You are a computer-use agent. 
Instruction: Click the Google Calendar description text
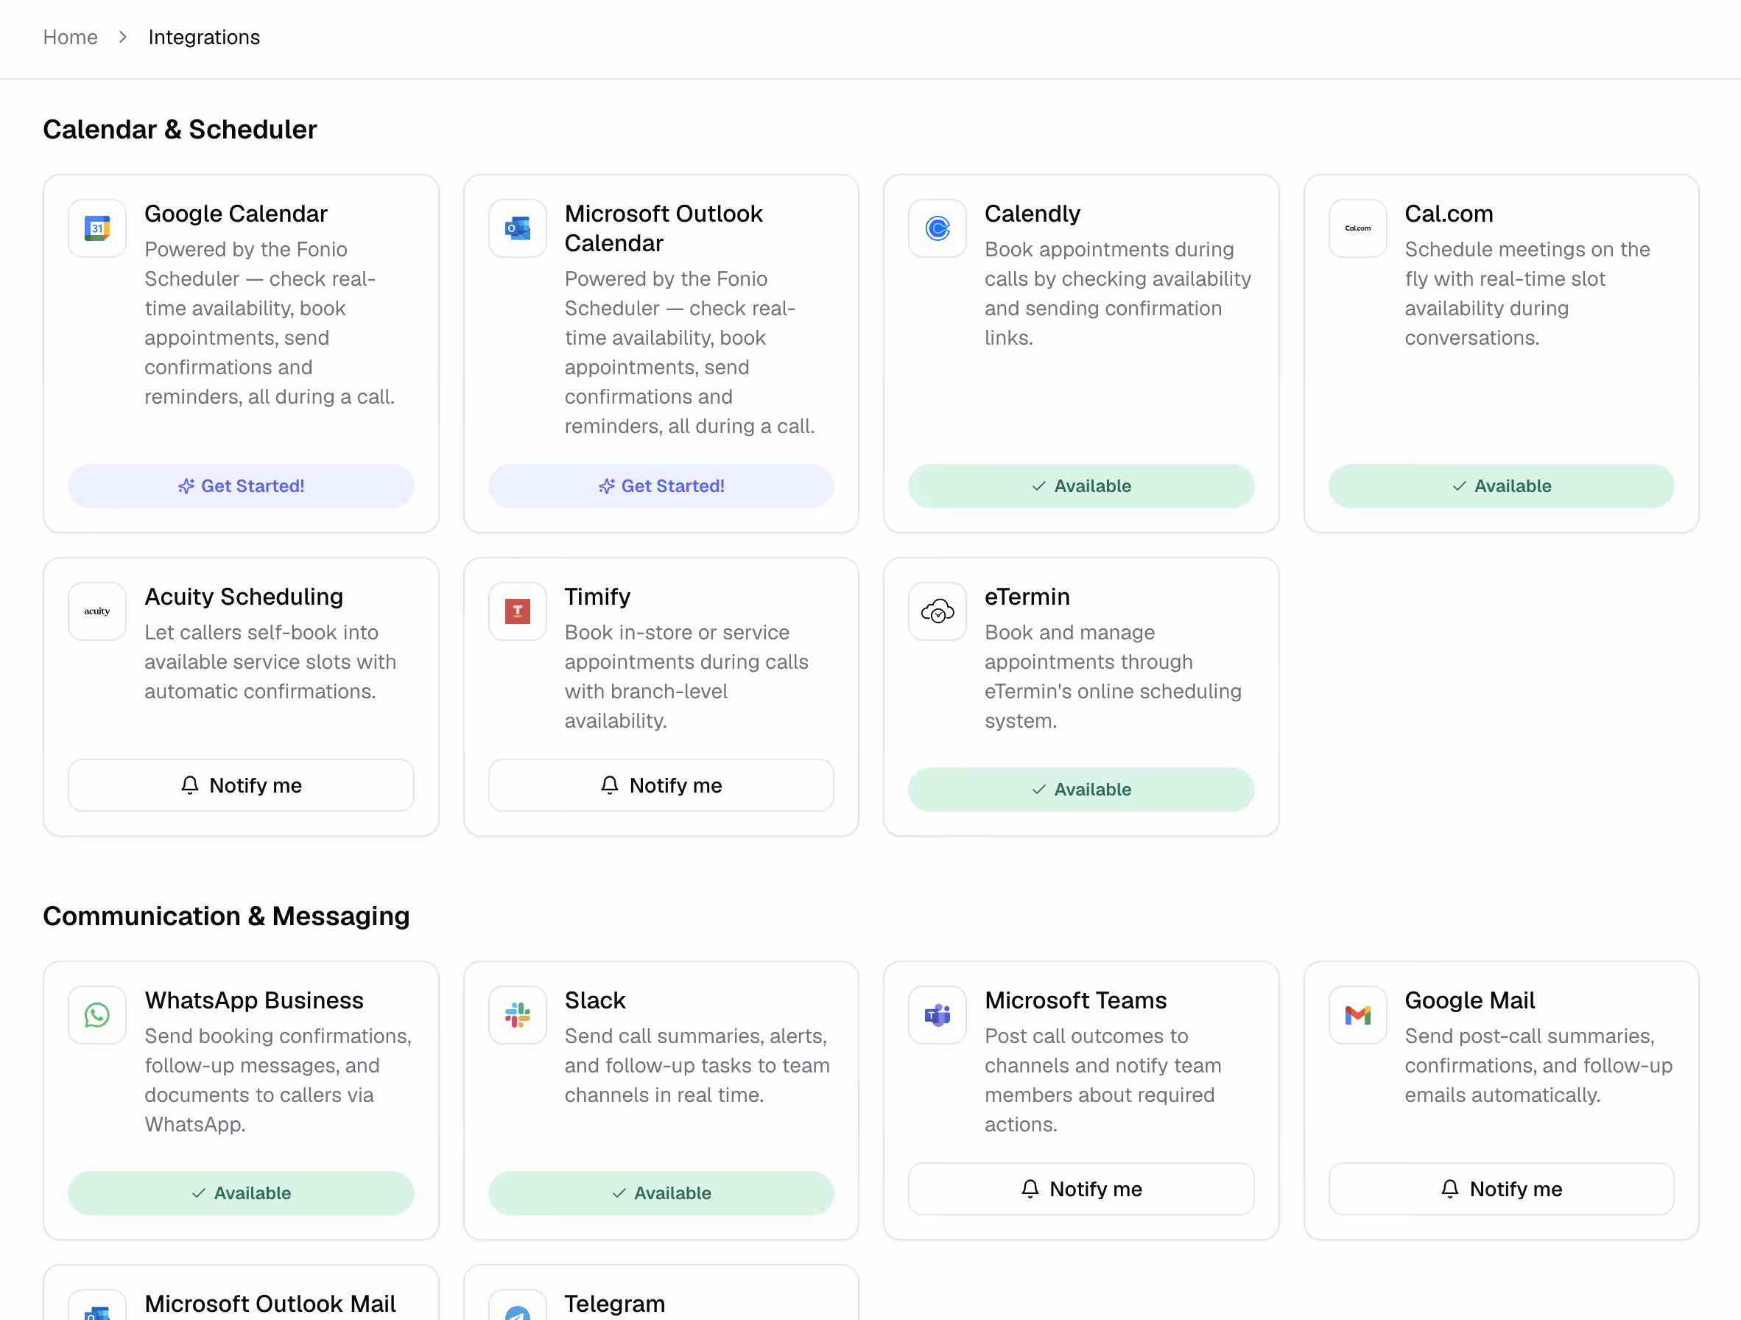click(270, 323)
